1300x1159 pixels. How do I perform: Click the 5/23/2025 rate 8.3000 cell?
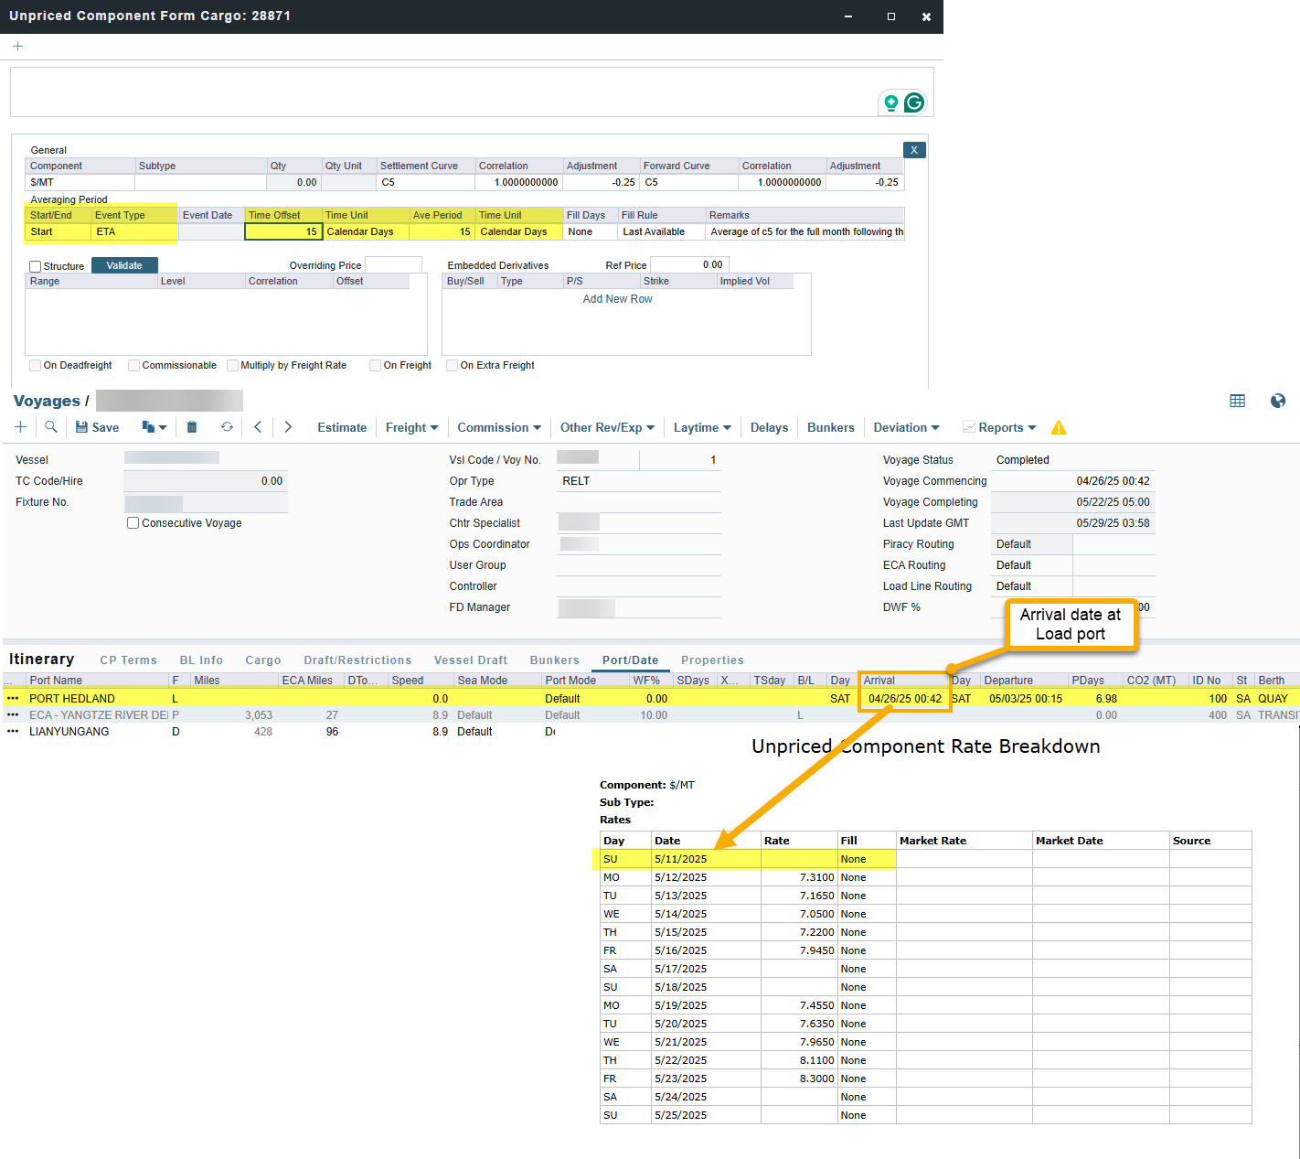point(798,1079)
